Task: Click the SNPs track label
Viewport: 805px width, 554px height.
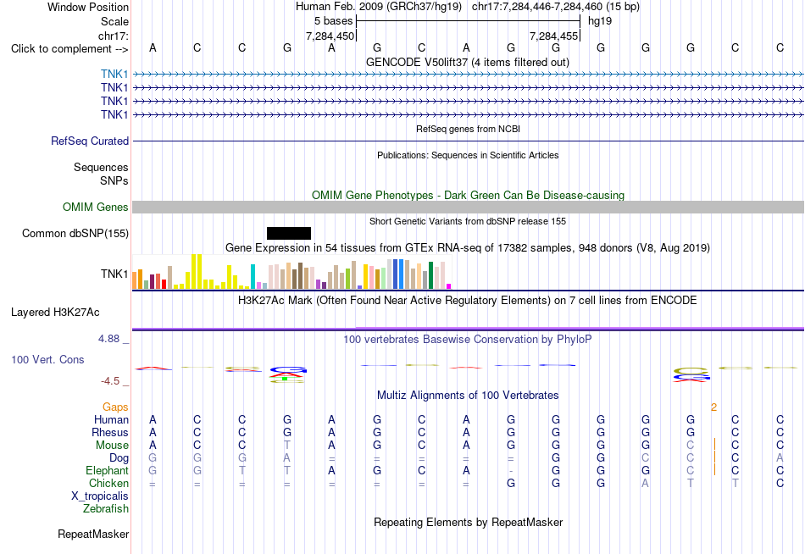Action: [x=114, y=180]
